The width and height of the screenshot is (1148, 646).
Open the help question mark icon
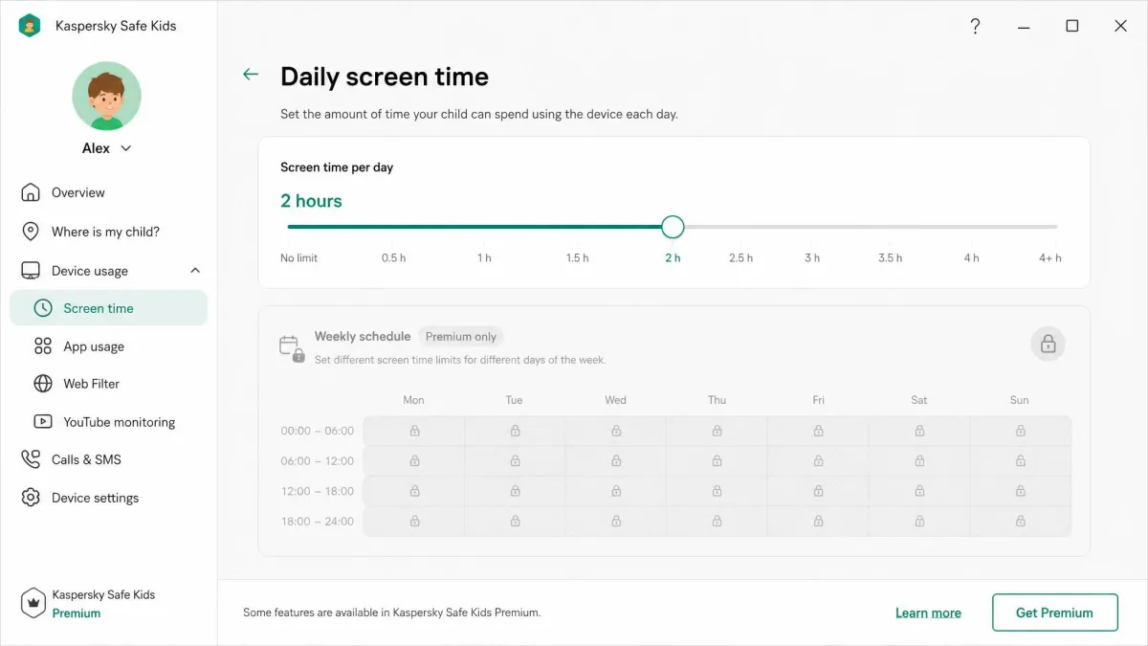coord(975,26)
